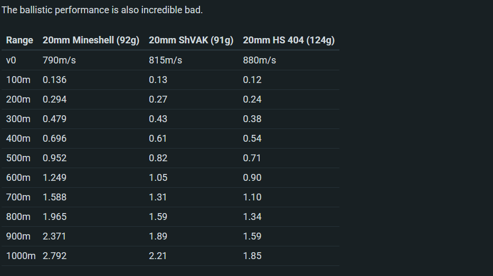This screenshot has height=276, width=493.
Task: Click the Mineshell value 0.294
Action: point(54,99)
